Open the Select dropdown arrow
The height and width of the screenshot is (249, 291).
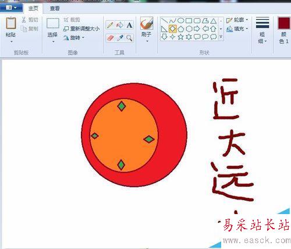pyautogui.click(x=53, y=41)
